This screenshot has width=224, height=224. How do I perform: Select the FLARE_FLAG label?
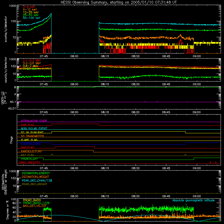[29, 140]
